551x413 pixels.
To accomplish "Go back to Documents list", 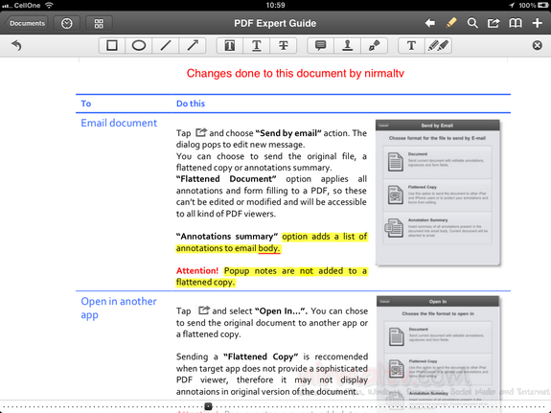I will click(26, 24).
